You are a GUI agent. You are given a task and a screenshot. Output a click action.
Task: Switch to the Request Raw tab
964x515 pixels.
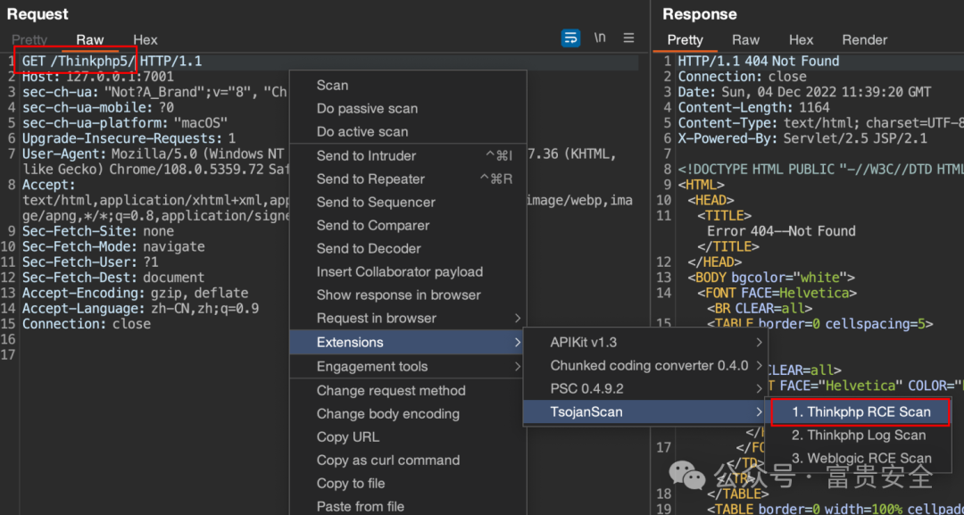tap(90, 40)
